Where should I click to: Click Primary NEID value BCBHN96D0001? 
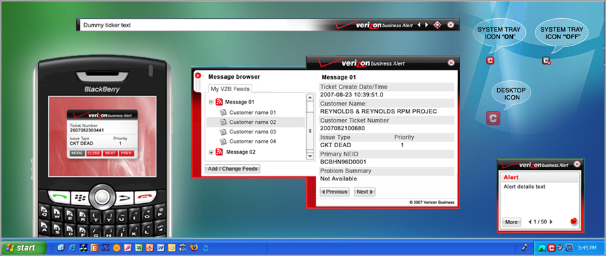343,162
